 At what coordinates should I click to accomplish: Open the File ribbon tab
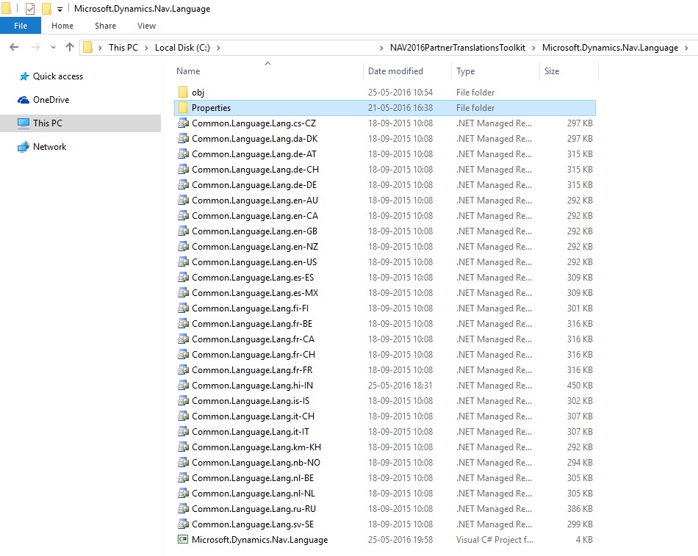[21, 26]
